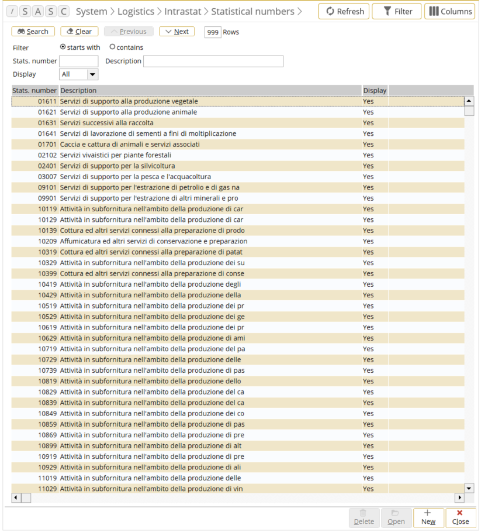Click the vertical scrollbar up arrow

point(469,101)
